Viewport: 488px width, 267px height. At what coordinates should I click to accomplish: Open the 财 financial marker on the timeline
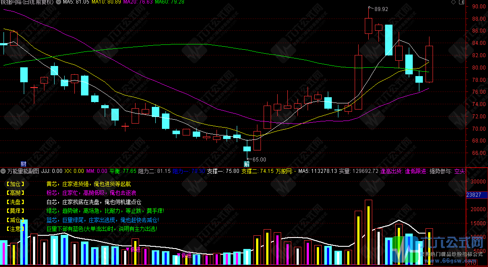click(23, 164)
